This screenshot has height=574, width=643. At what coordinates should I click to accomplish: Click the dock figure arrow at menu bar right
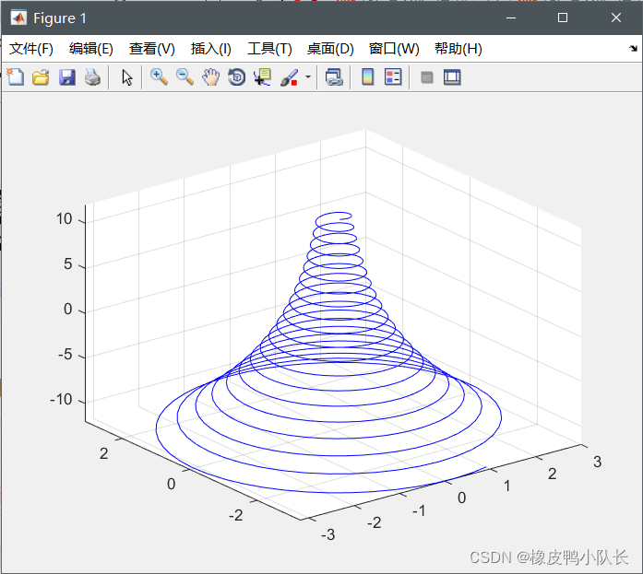click(634, 49)
